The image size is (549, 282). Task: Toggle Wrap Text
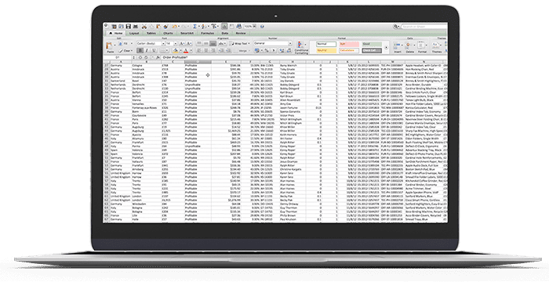(x=239, y=43)
